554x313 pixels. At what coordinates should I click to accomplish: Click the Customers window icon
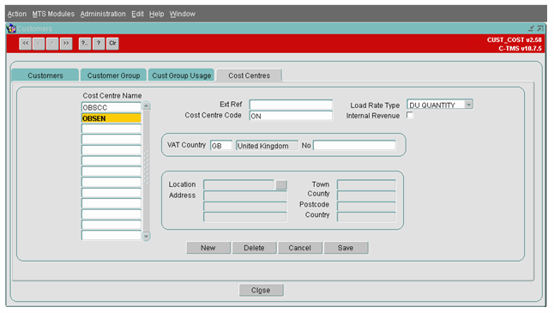click(11, 28)
